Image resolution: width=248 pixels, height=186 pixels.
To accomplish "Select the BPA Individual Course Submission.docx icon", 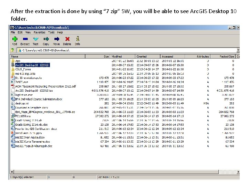I will [13, 99].
